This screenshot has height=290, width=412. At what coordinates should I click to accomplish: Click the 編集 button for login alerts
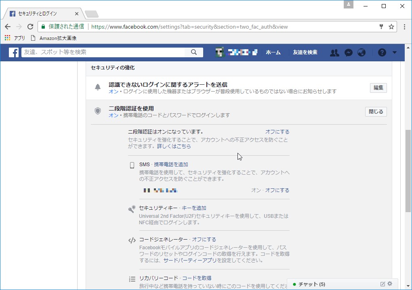tap(378, 88)
